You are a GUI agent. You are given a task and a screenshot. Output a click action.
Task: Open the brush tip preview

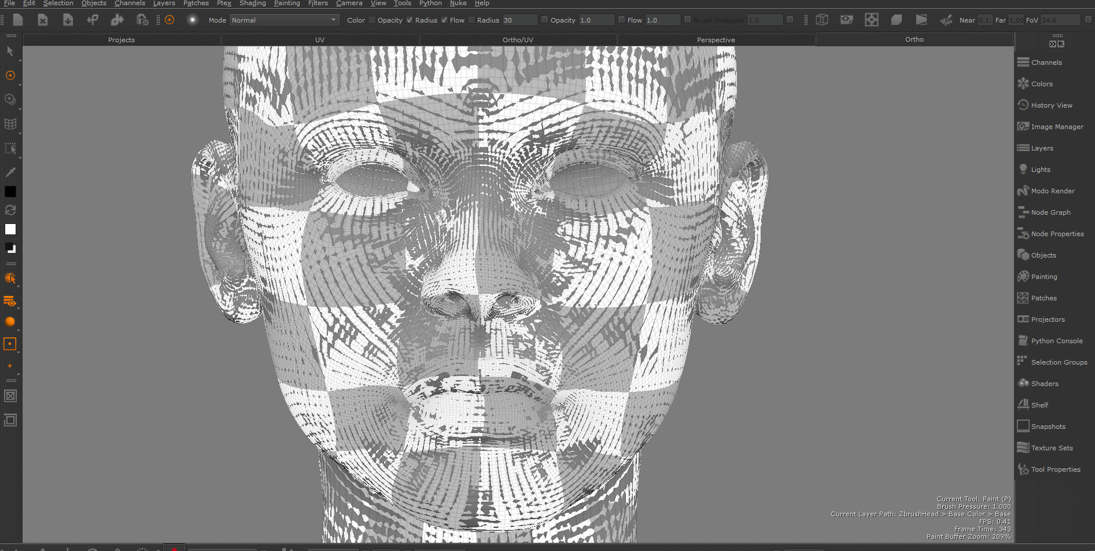click(x=192, y=20)
